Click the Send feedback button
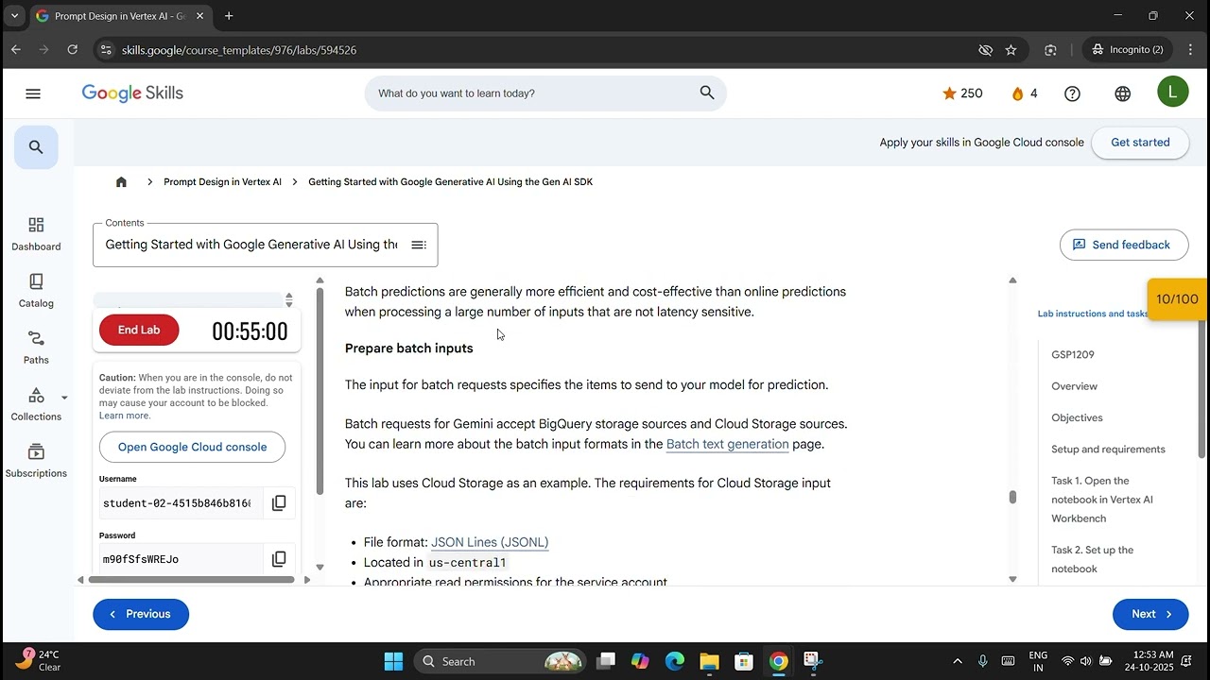Viewport: 1210px width, 680px height. click(1124, 245)
